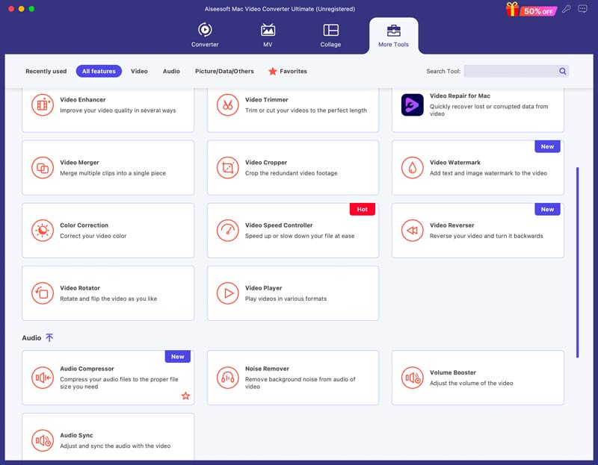Launch the Video Speed Controller gauge icon

pos(227,231)
